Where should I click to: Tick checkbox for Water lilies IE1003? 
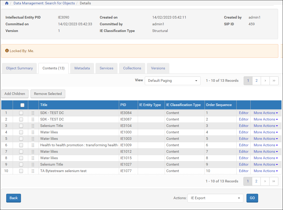21,139
